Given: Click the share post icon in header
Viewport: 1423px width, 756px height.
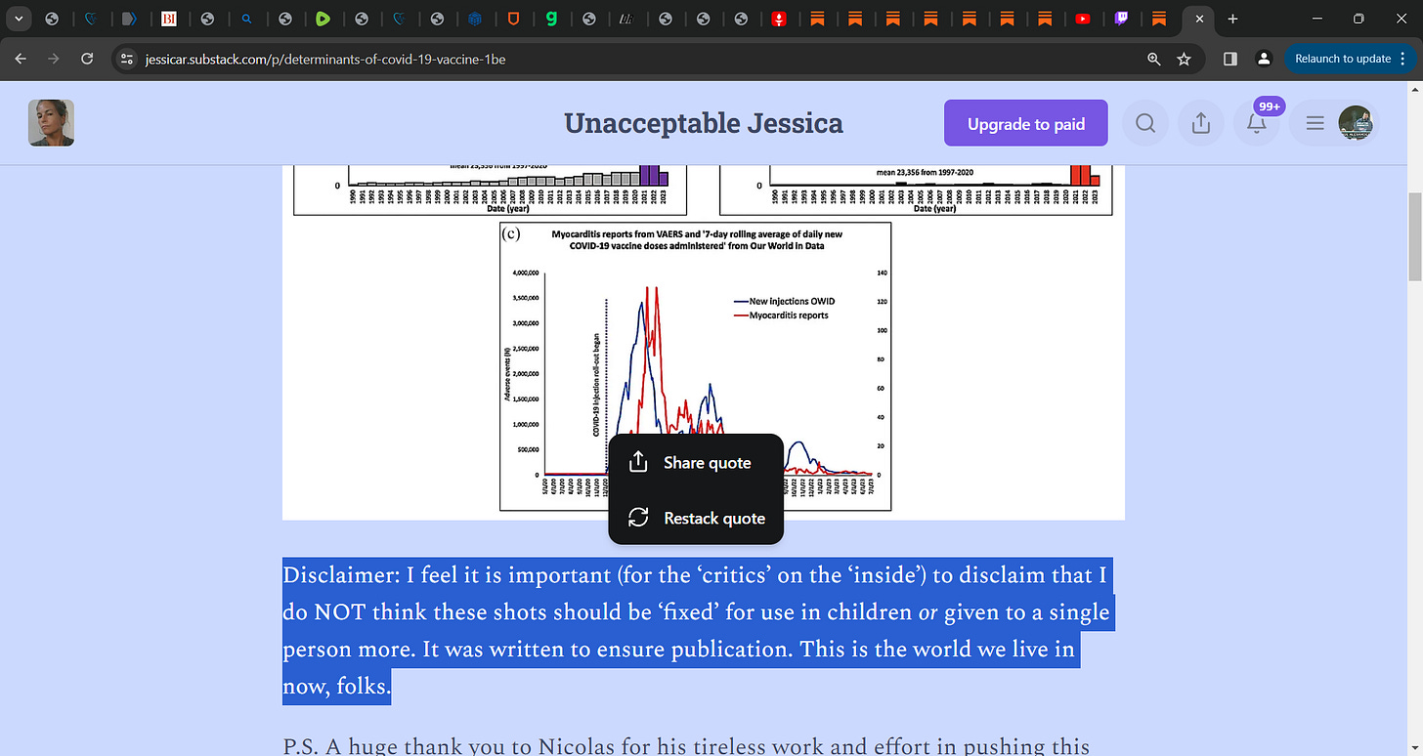Looking at the screenshot, I should click(1201, 123).
